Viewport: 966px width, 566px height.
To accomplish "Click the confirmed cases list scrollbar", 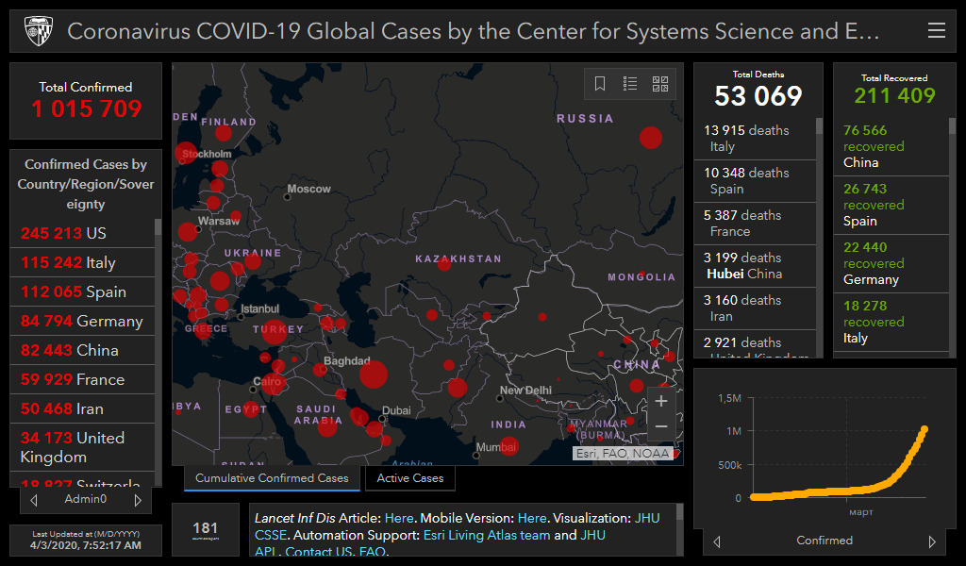I will 158,283.
